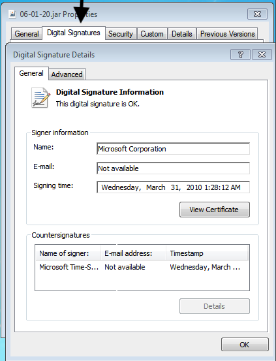Select General tab in Digital Signature Details
The height and width of the screenshot is (361, 276).
31,73
